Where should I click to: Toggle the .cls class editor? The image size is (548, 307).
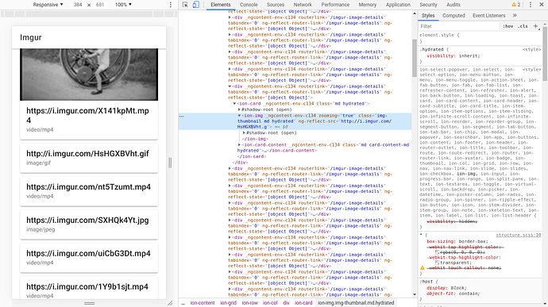tap(523, 26)
